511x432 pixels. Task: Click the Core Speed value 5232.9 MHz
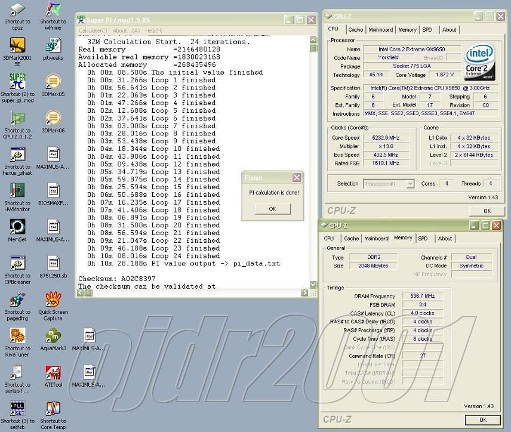coord(386,138)
